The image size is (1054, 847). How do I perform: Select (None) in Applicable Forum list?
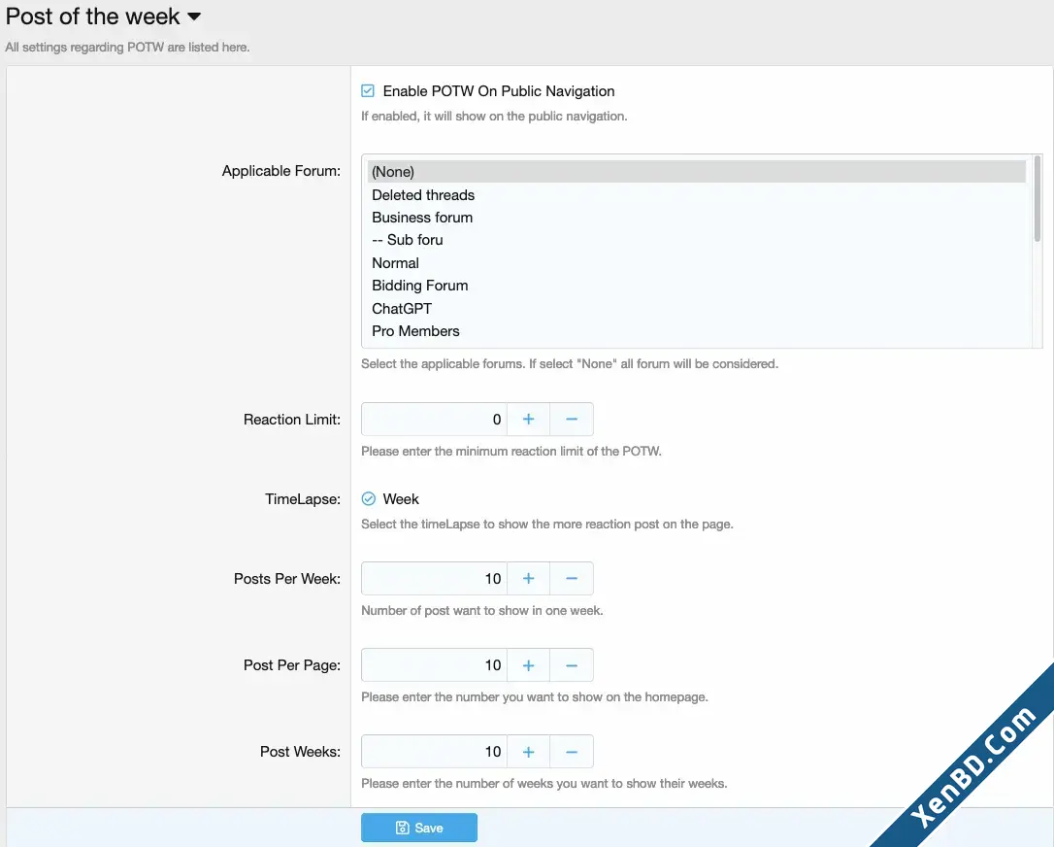coord(697,172)
